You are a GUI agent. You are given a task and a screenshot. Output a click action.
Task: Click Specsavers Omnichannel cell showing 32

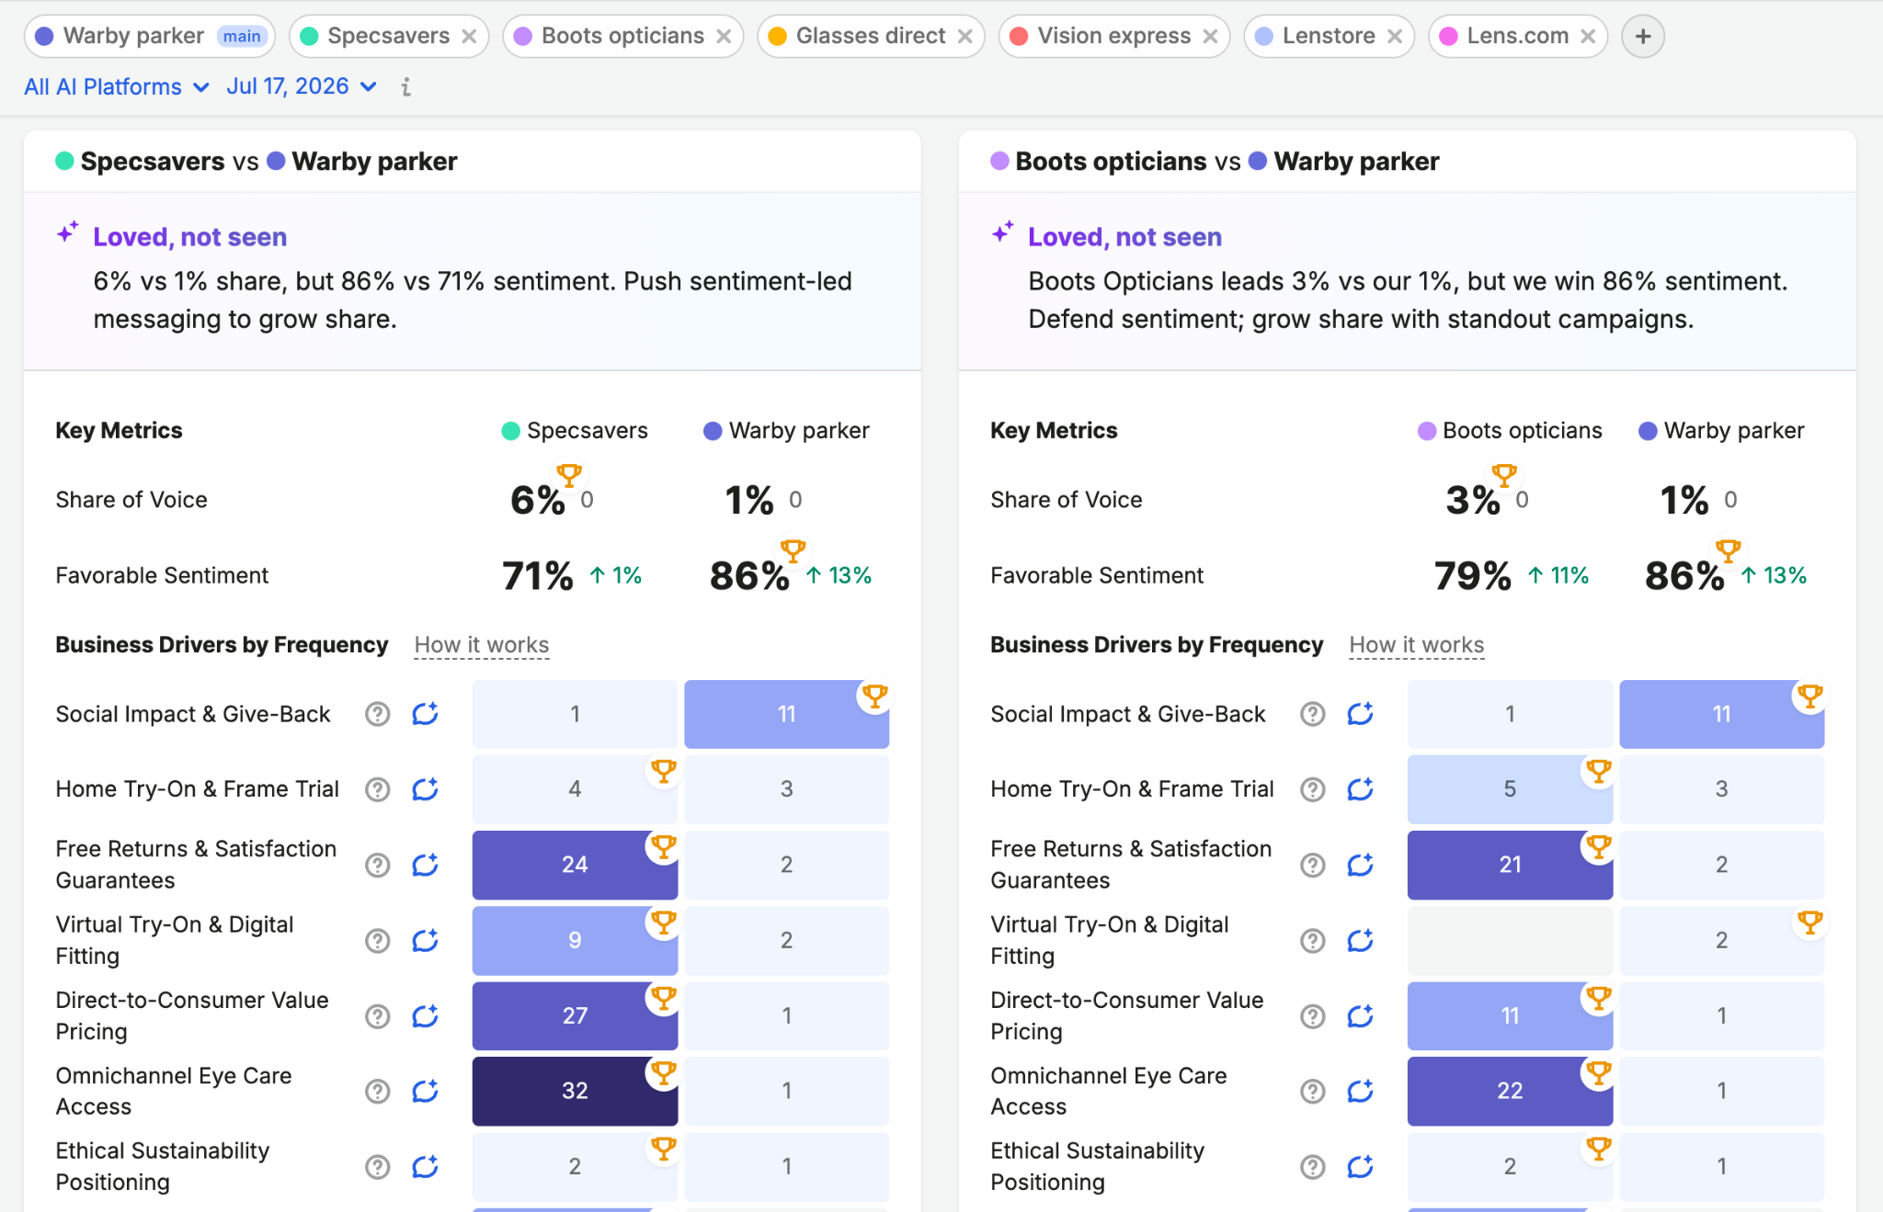[575, 1091]
